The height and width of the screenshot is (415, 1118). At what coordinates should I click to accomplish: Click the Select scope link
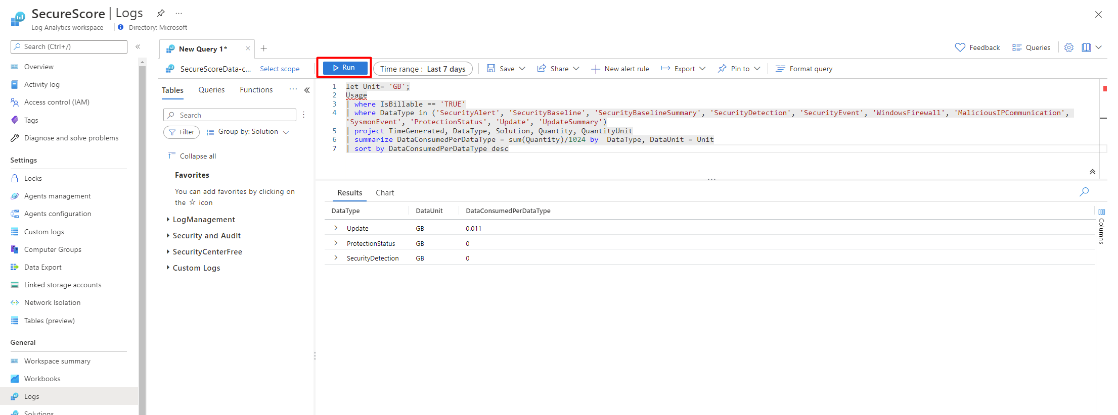pos(280,69)
